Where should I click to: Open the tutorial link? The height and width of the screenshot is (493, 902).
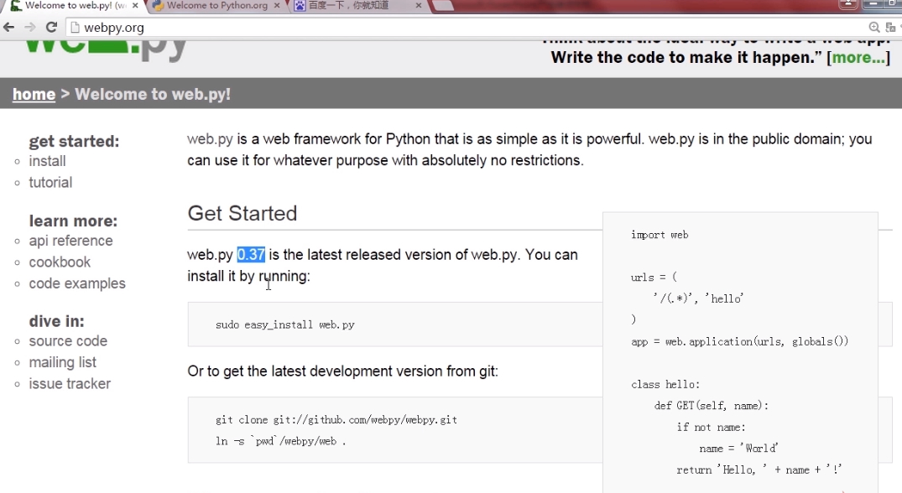pos(50,182)
